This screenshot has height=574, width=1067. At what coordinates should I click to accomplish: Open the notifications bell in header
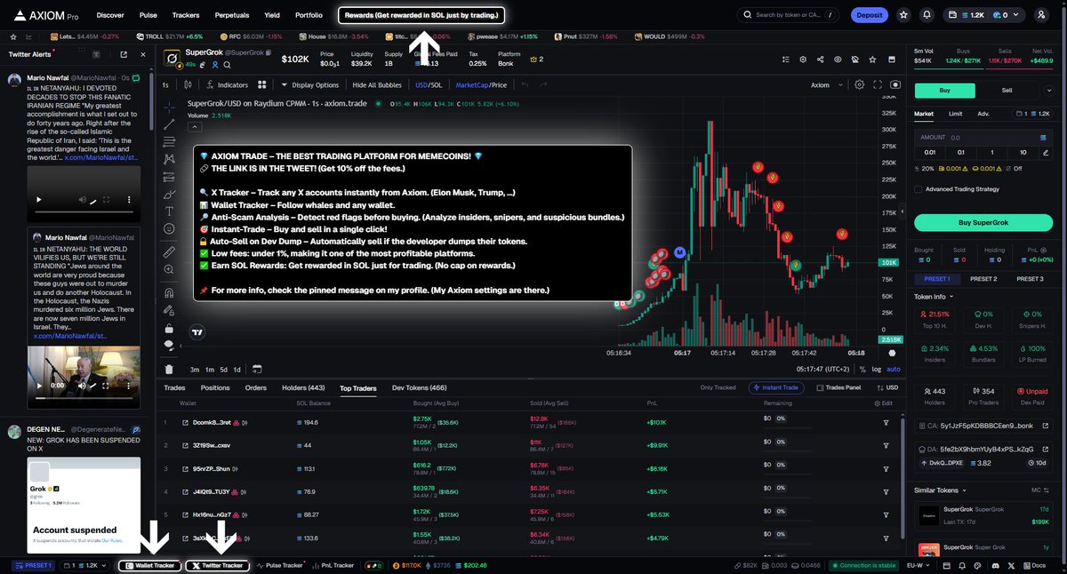[927, 15]
